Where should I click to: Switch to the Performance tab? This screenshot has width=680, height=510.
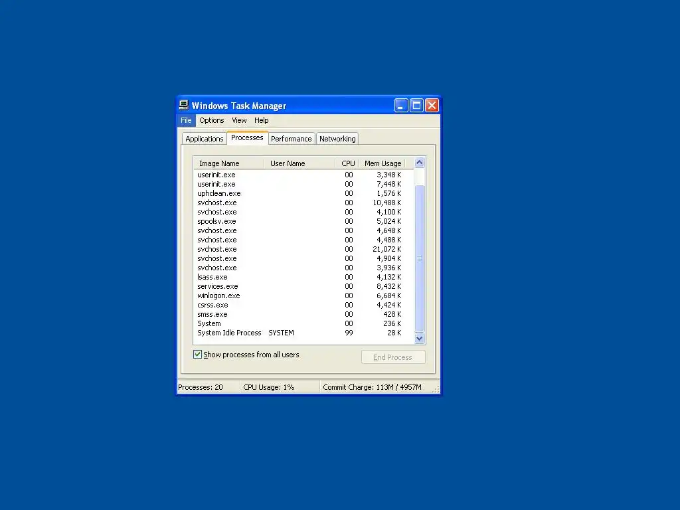(x=292, y=139)
